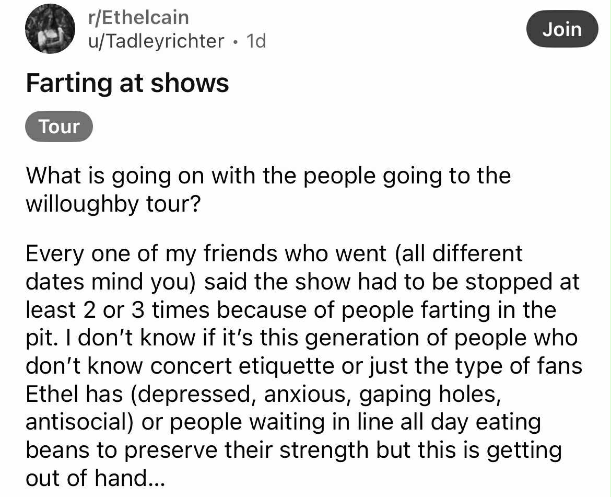Click the 'dates mind you' line of text
Viewport: 611px width, 497px height.
[x=302, y=282]
